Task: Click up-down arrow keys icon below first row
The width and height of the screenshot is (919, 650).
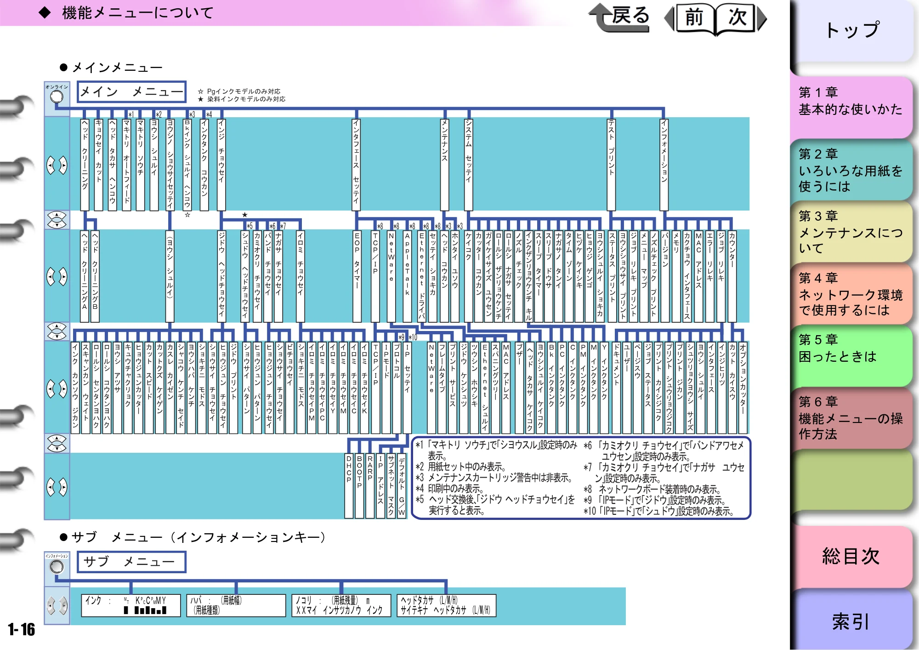Action: click(57, 220)
